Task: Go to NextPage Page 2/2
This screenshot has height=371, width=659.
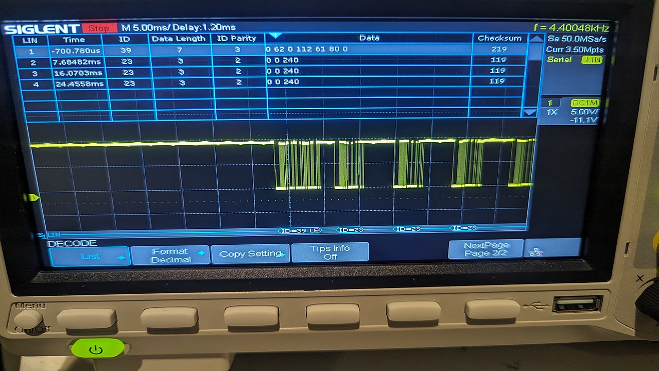Action: [486, 249]
